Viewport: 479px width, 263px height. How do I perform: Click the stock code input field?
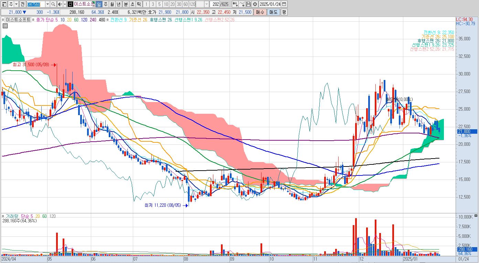pos(35,4)
